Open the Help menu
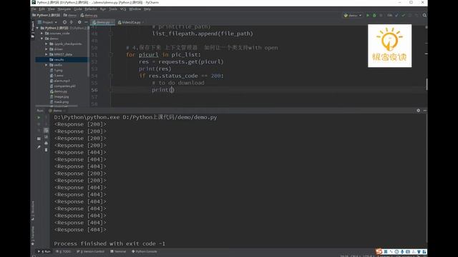 tap(147, 9)
